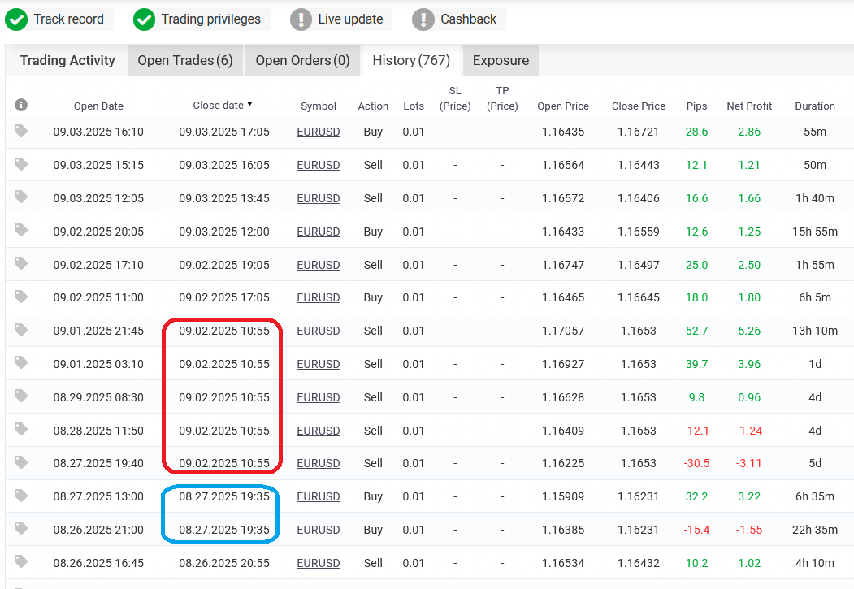Click EURUSD link in the first row
The height and width of the screenshot is (589, 854).
coord(318,132)
